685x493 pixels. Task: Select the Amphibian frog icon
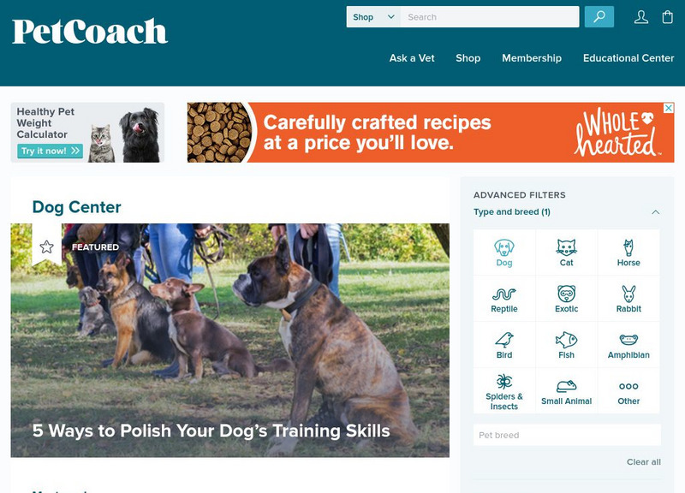(628, 340)
